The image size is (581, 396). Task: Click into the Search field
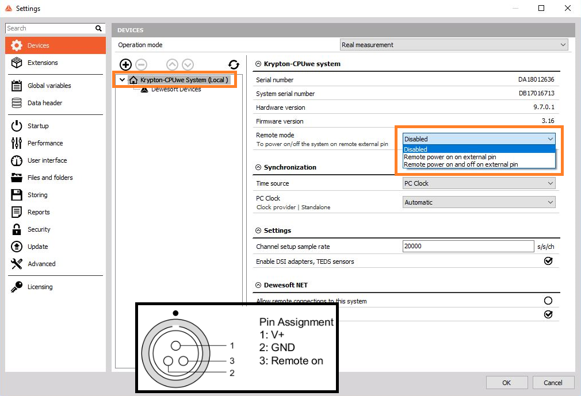(x=50, y=28)
